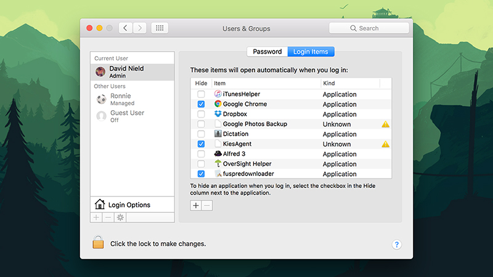Click the Dropbox app icon
The width and height of the screenshot is (493, 277).
coord(218,114)
